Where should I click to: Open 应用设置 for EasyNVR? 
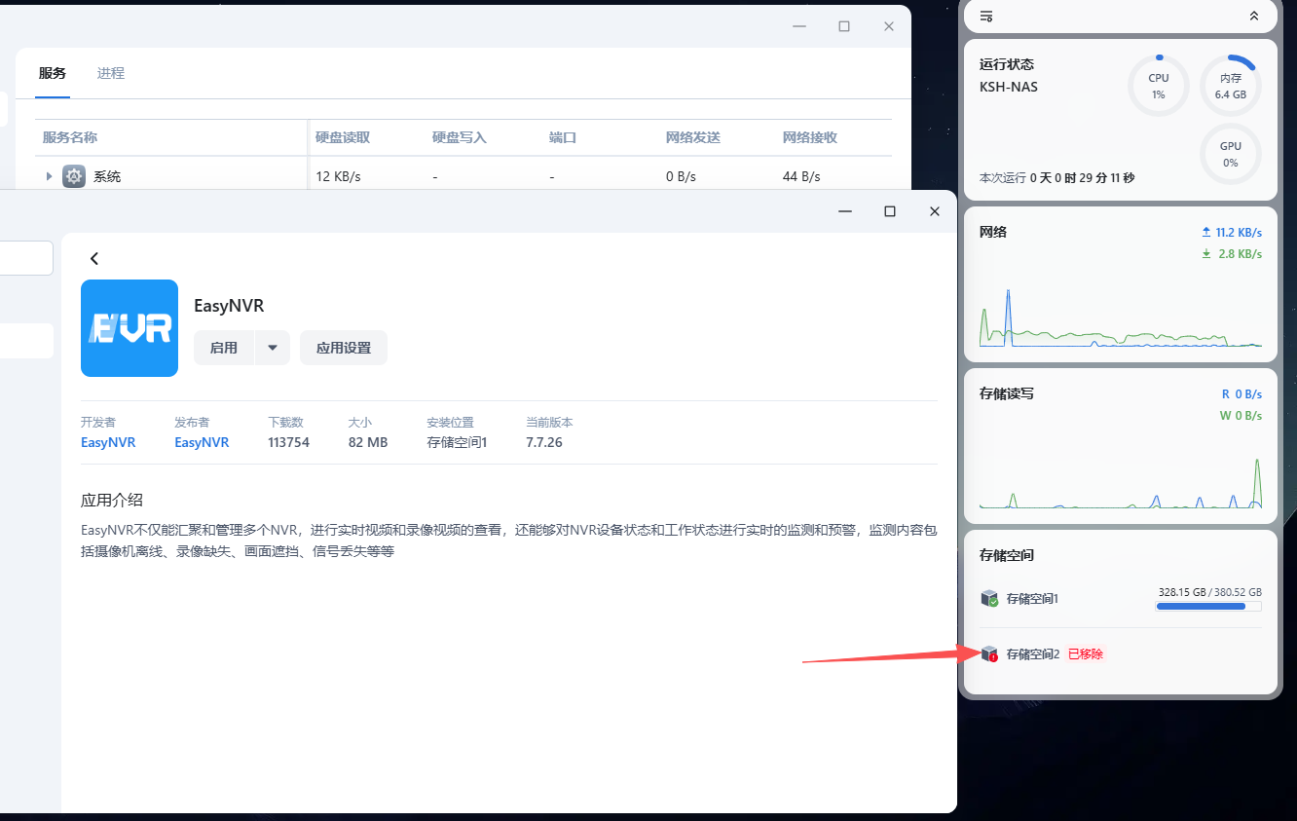coord(344,348)
